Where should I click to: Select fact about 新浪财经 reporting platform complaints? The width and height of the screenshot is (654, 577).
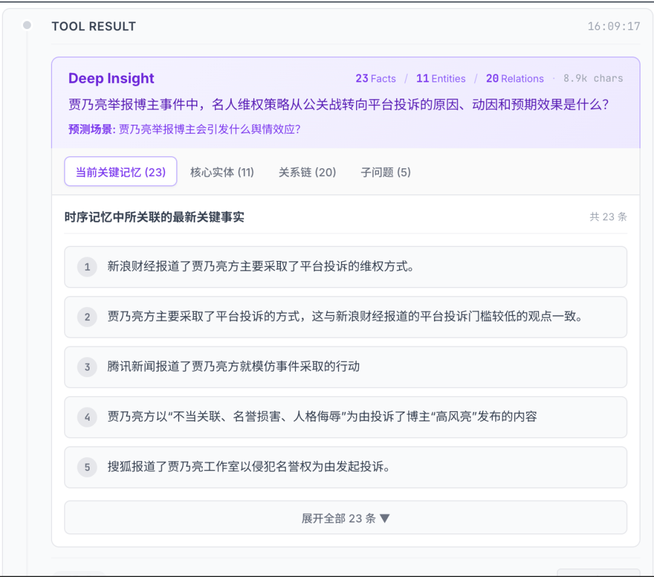(x=261, y=267)
